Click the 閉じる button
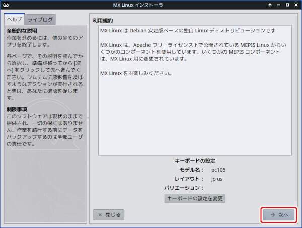This screenshot has height=228, width=302. point(108,214)
